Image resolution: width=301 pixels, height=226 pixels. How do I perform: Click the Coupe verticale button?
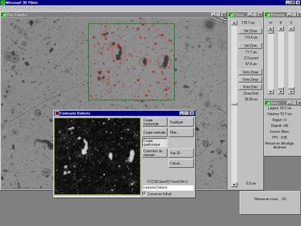coord(155,132)
